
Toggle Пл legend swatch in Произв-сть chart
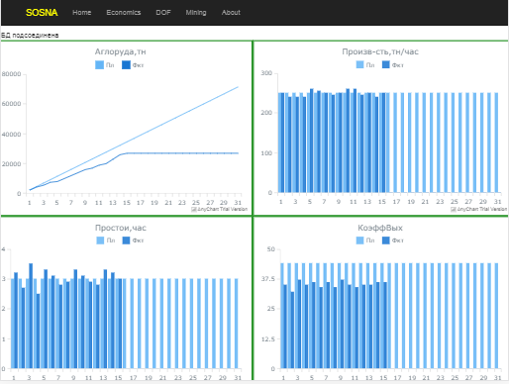tap(359, 65)
